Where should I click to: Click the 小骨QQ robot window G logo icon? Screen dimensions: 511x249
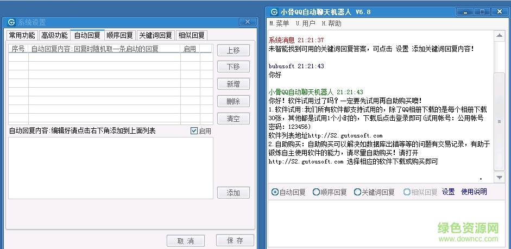pyautogui.click(x=274, y=11)
